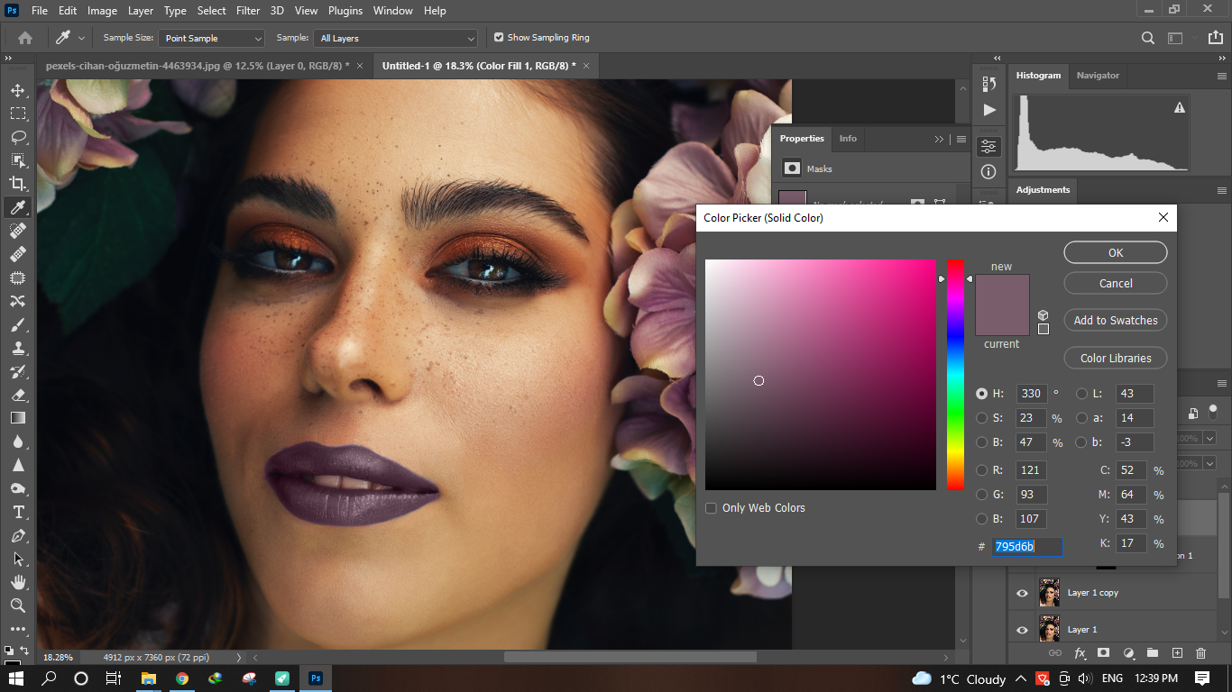This screenshot has width=1232, height=692.
Task: Select the Clone Stamp tool
Action: (18, 348)
